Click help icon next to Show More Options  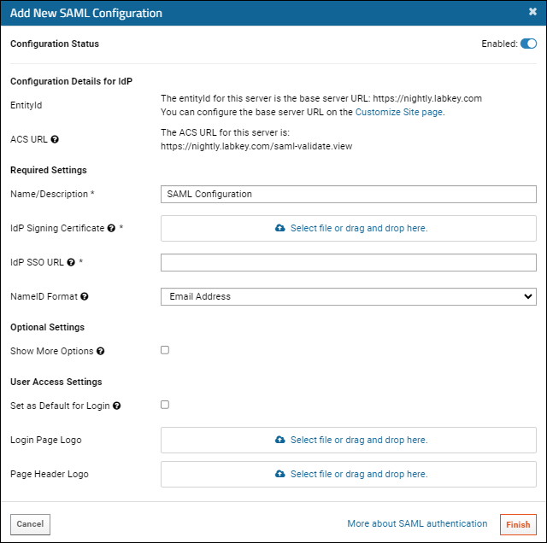point(101,351)
